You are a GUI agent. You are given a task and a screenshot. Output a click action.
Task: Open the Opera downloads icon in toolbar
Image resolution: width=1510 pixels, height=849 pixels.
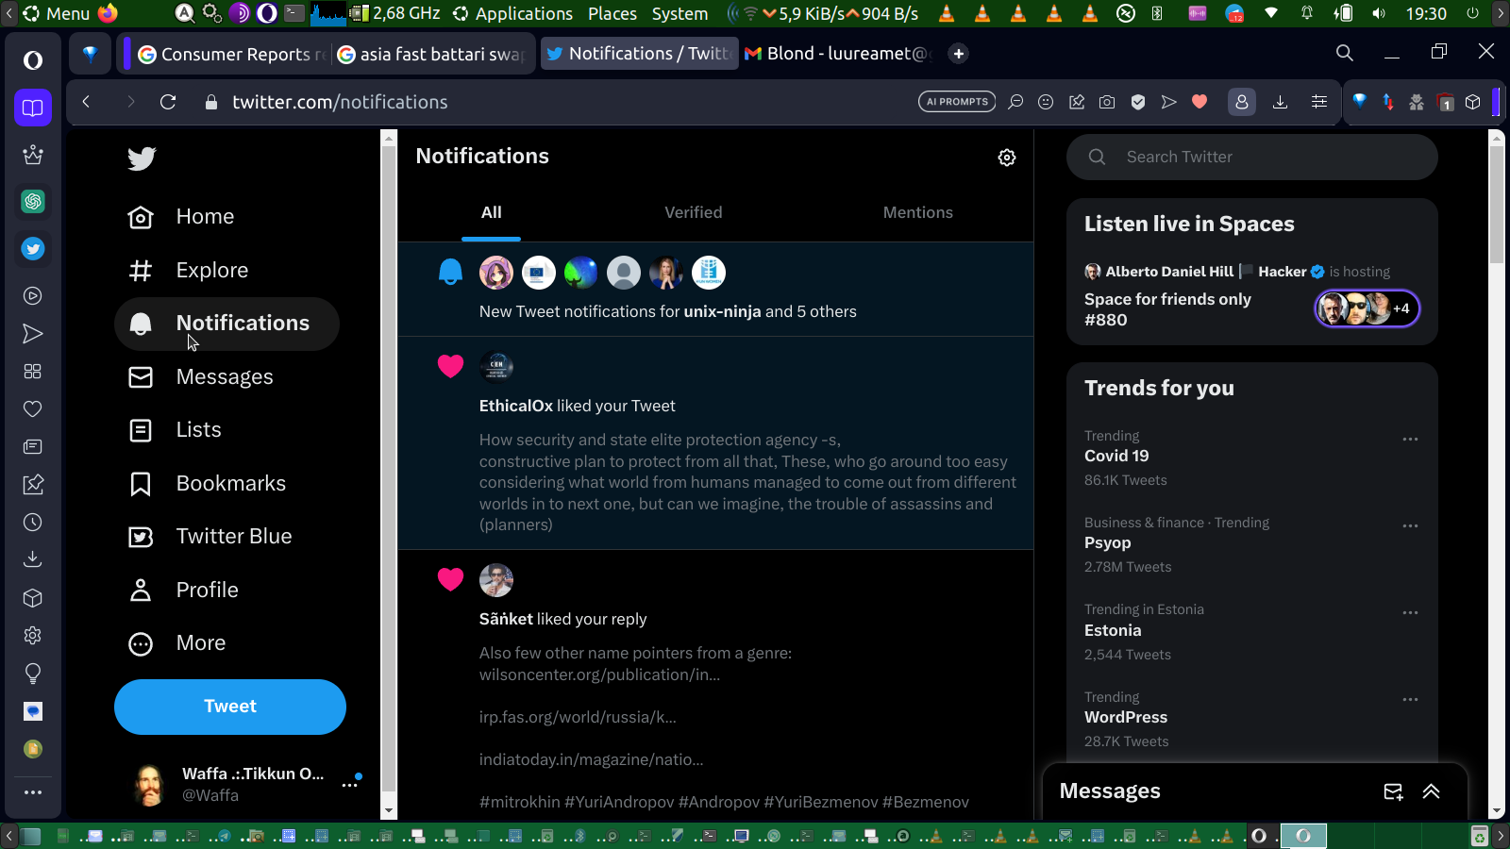1280,102
